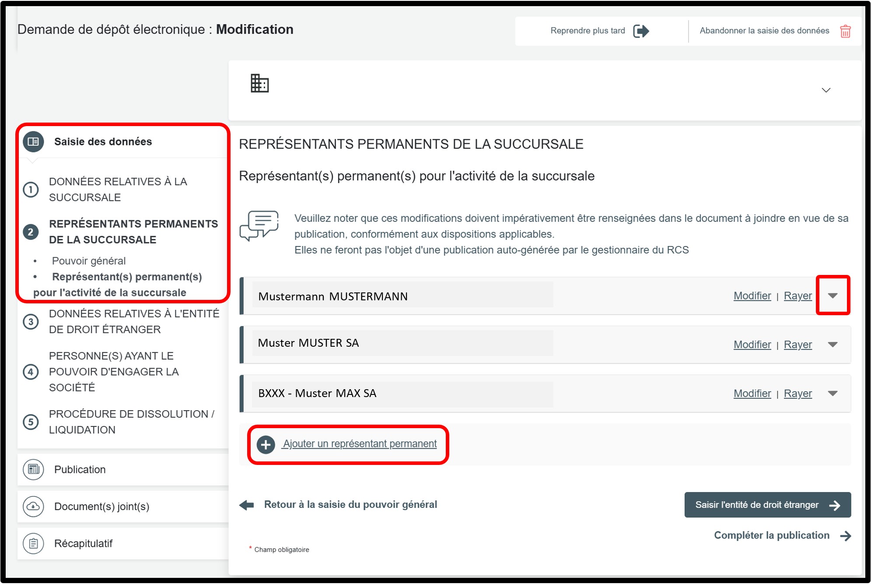Screen dimensions: 871x584
Task: Select the 'Pouvoir général' sub-step
Action: pyautogui.click(x=89, y=261)
